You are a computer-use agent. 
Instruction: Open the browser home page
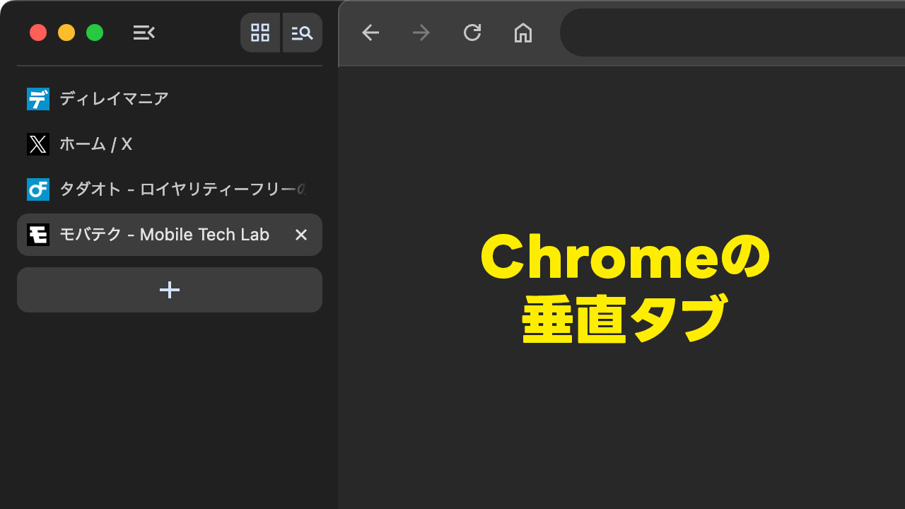[x=523, y=33]
